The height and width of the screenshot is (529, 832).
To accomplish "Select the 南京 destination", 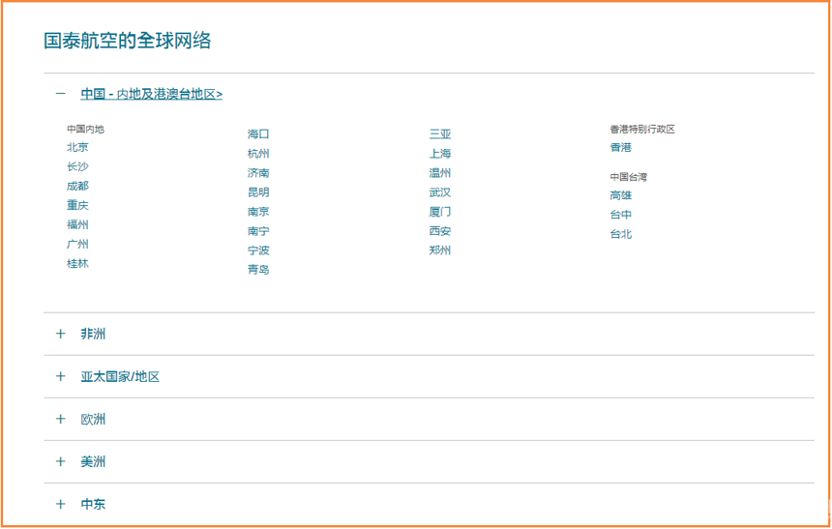I will (x=258, y=212).
